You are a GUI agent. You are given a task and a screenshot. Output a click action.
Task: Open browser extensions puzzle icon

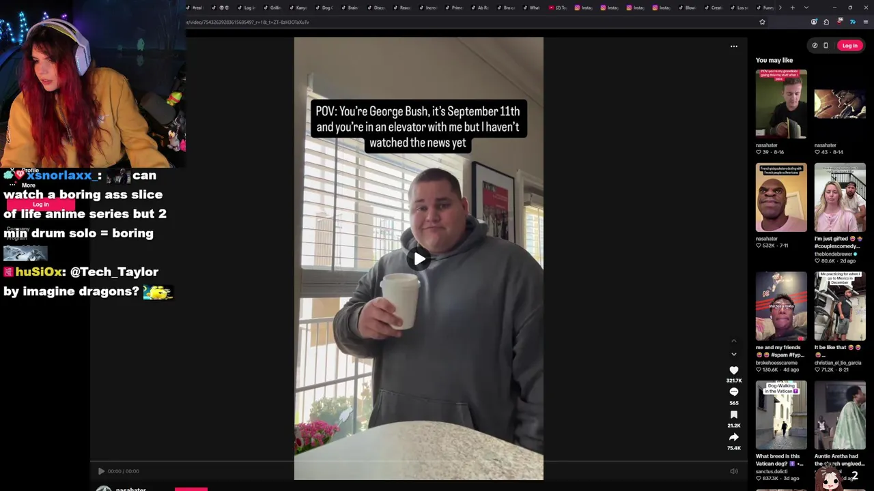[826, 22]
